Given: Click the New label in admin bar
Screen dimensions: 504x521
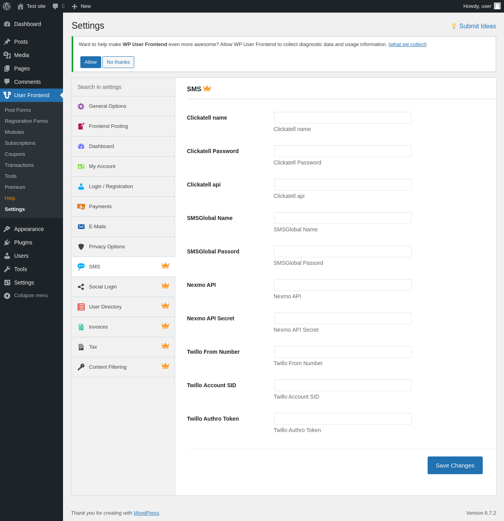Looking at the screenshot, I should [86, 6].
